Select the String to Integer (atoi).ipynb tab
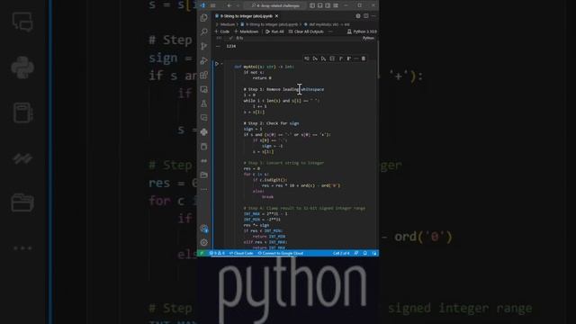This screenshot has width=576, height=324. click(x=247, y=16)
